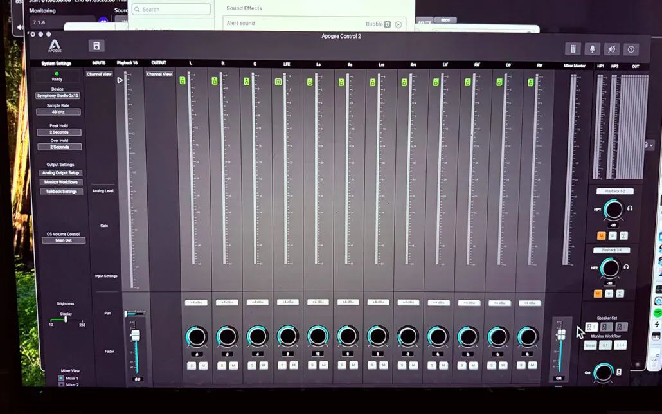The height and width of the screenshot is (414, 662).
Task: Click the green speaker icon on LFE channel
Action: pyautogui.click(x=278, y=82)
